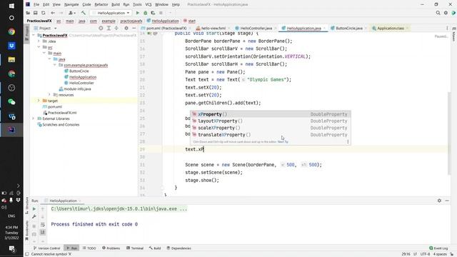Viewport: 457px width, 257px height.
Task: Switch to ButtonCircle.java editor tab
Action: point(349,29)
